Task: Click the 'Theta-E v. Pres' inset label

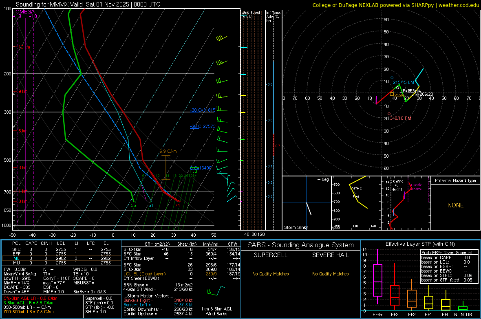Action: coord(356,192)
